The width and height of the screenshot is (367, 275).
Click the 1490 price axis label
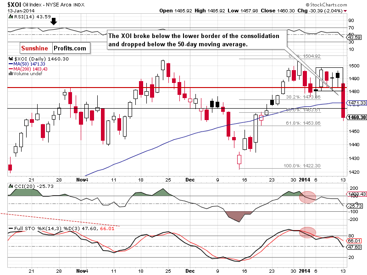[x=354, y=78]
